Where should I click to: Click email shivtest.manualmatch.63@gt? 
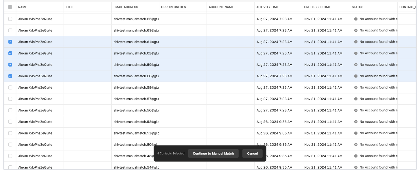pos(136,30)
